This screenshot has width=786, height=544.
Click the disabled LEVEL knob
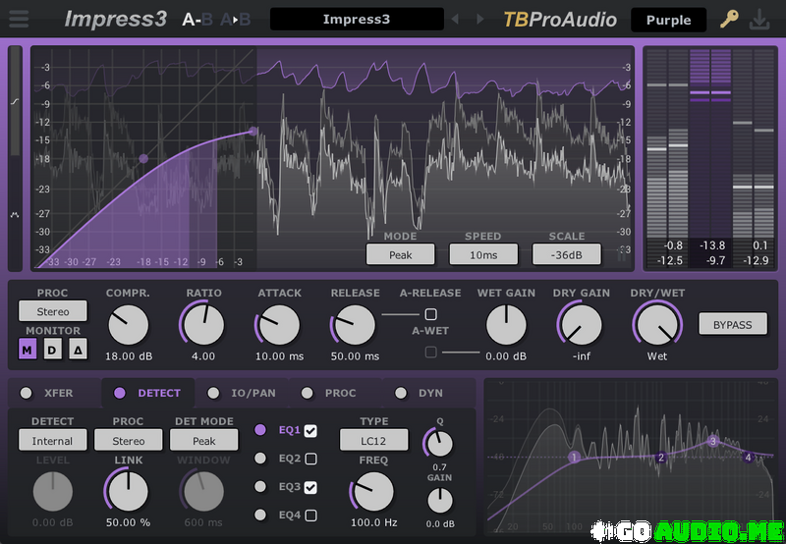[x=53, y=491]
